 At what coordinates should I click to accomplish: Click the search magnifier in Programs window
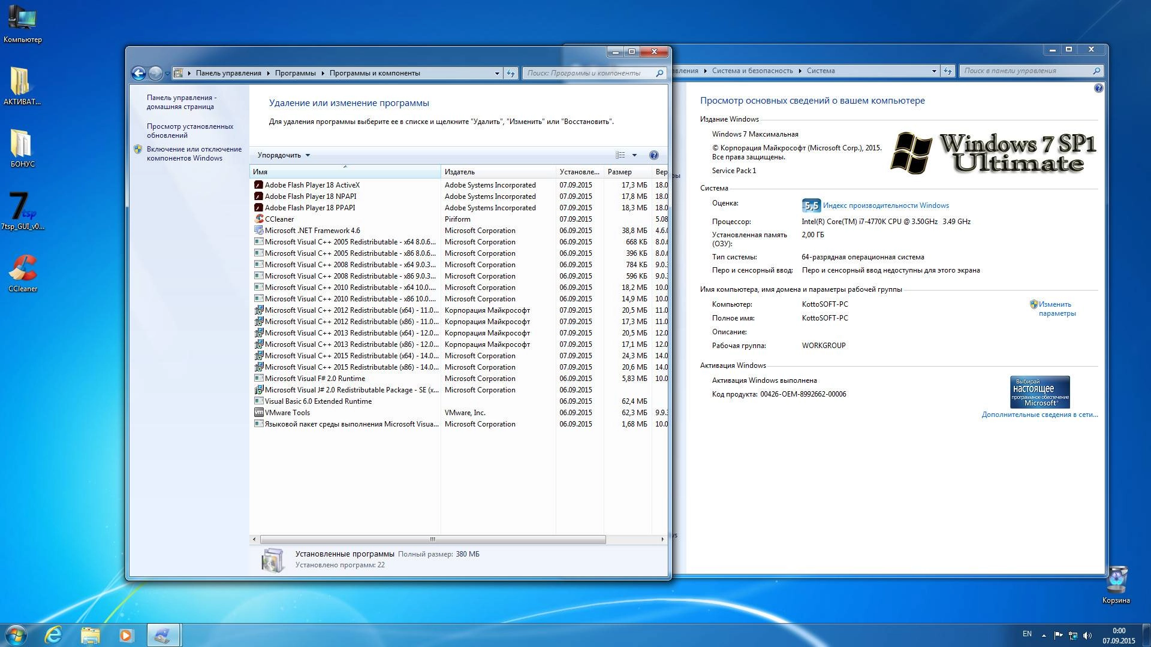pos(659,73)
